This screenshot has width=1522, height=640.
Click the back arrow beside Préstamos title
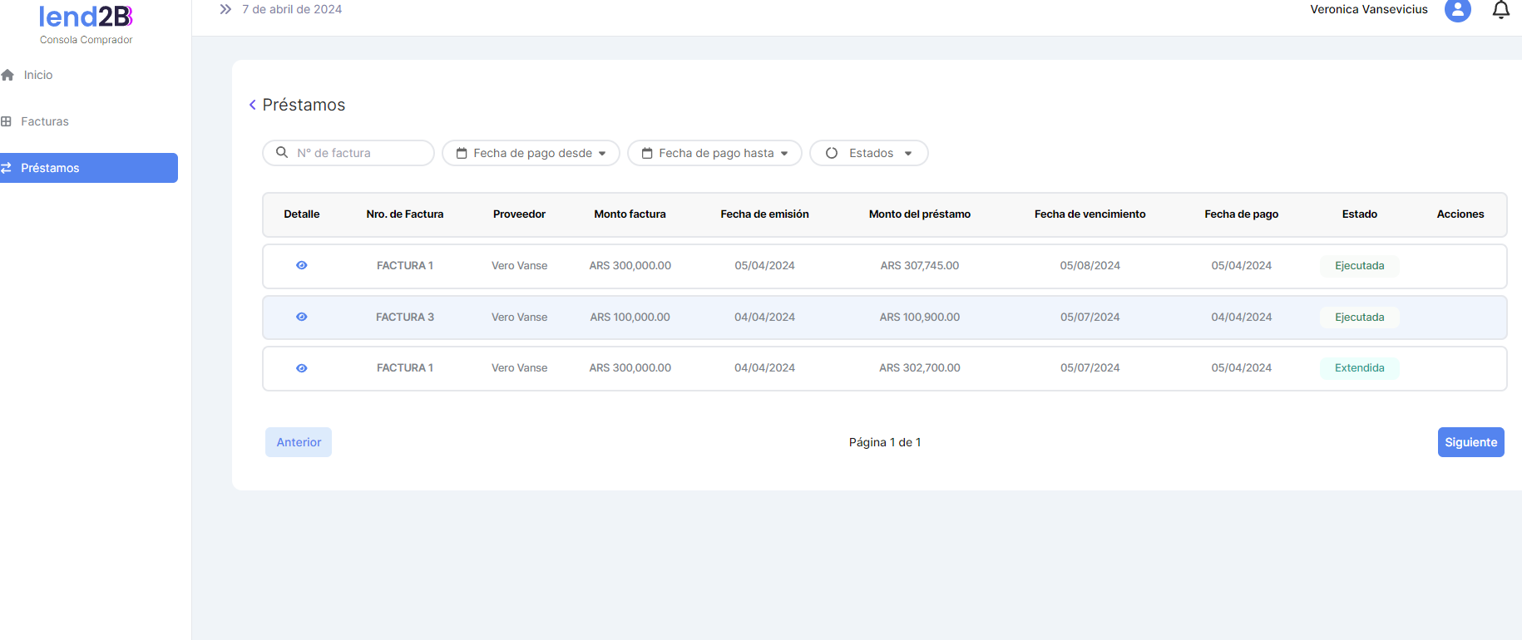[x=252, y=105]
